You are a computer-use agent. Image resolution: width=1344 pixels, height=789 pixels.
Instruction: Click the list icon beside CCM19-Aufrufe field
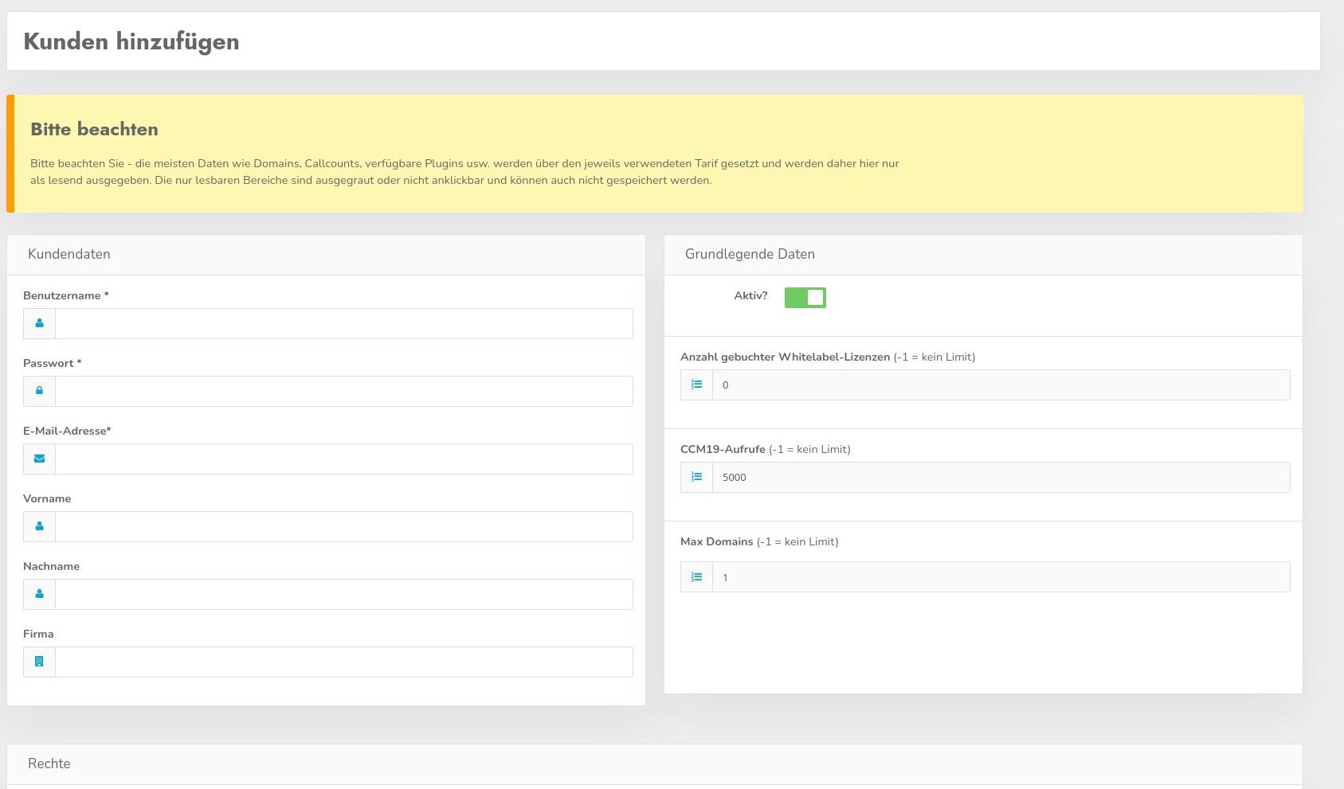(x=696, y=477)
